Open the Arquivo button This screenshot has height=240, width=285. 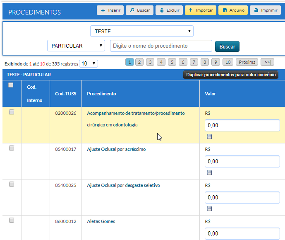233,10
